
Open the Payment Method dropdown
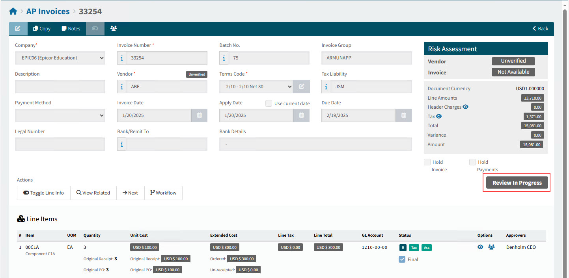click(60, 115)
